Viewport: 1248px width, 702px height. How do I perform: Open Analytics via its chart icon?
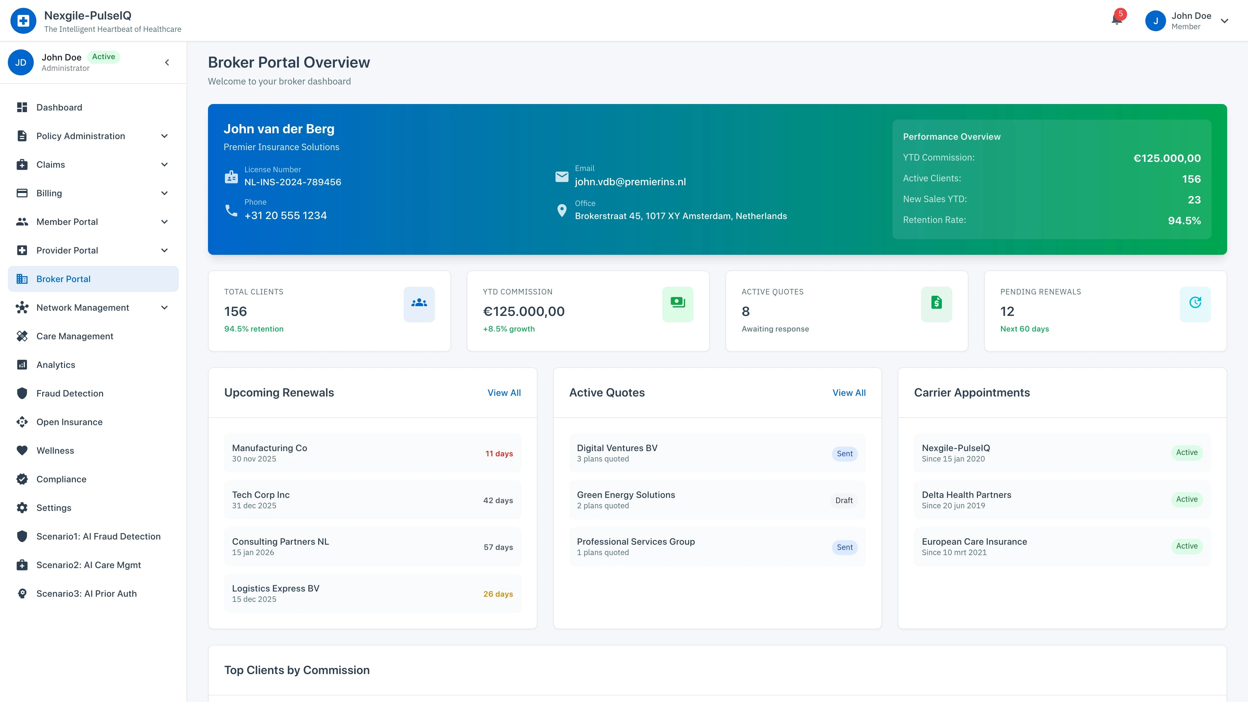pos(22,364)
